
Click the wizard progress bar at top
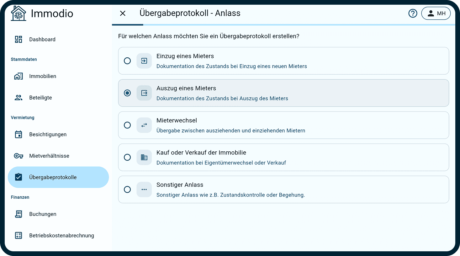283,24
